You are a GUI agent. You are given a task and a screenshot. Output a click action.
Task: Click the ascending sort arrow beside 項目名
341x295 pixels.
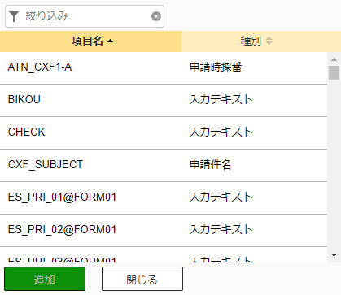pos(110,41)
